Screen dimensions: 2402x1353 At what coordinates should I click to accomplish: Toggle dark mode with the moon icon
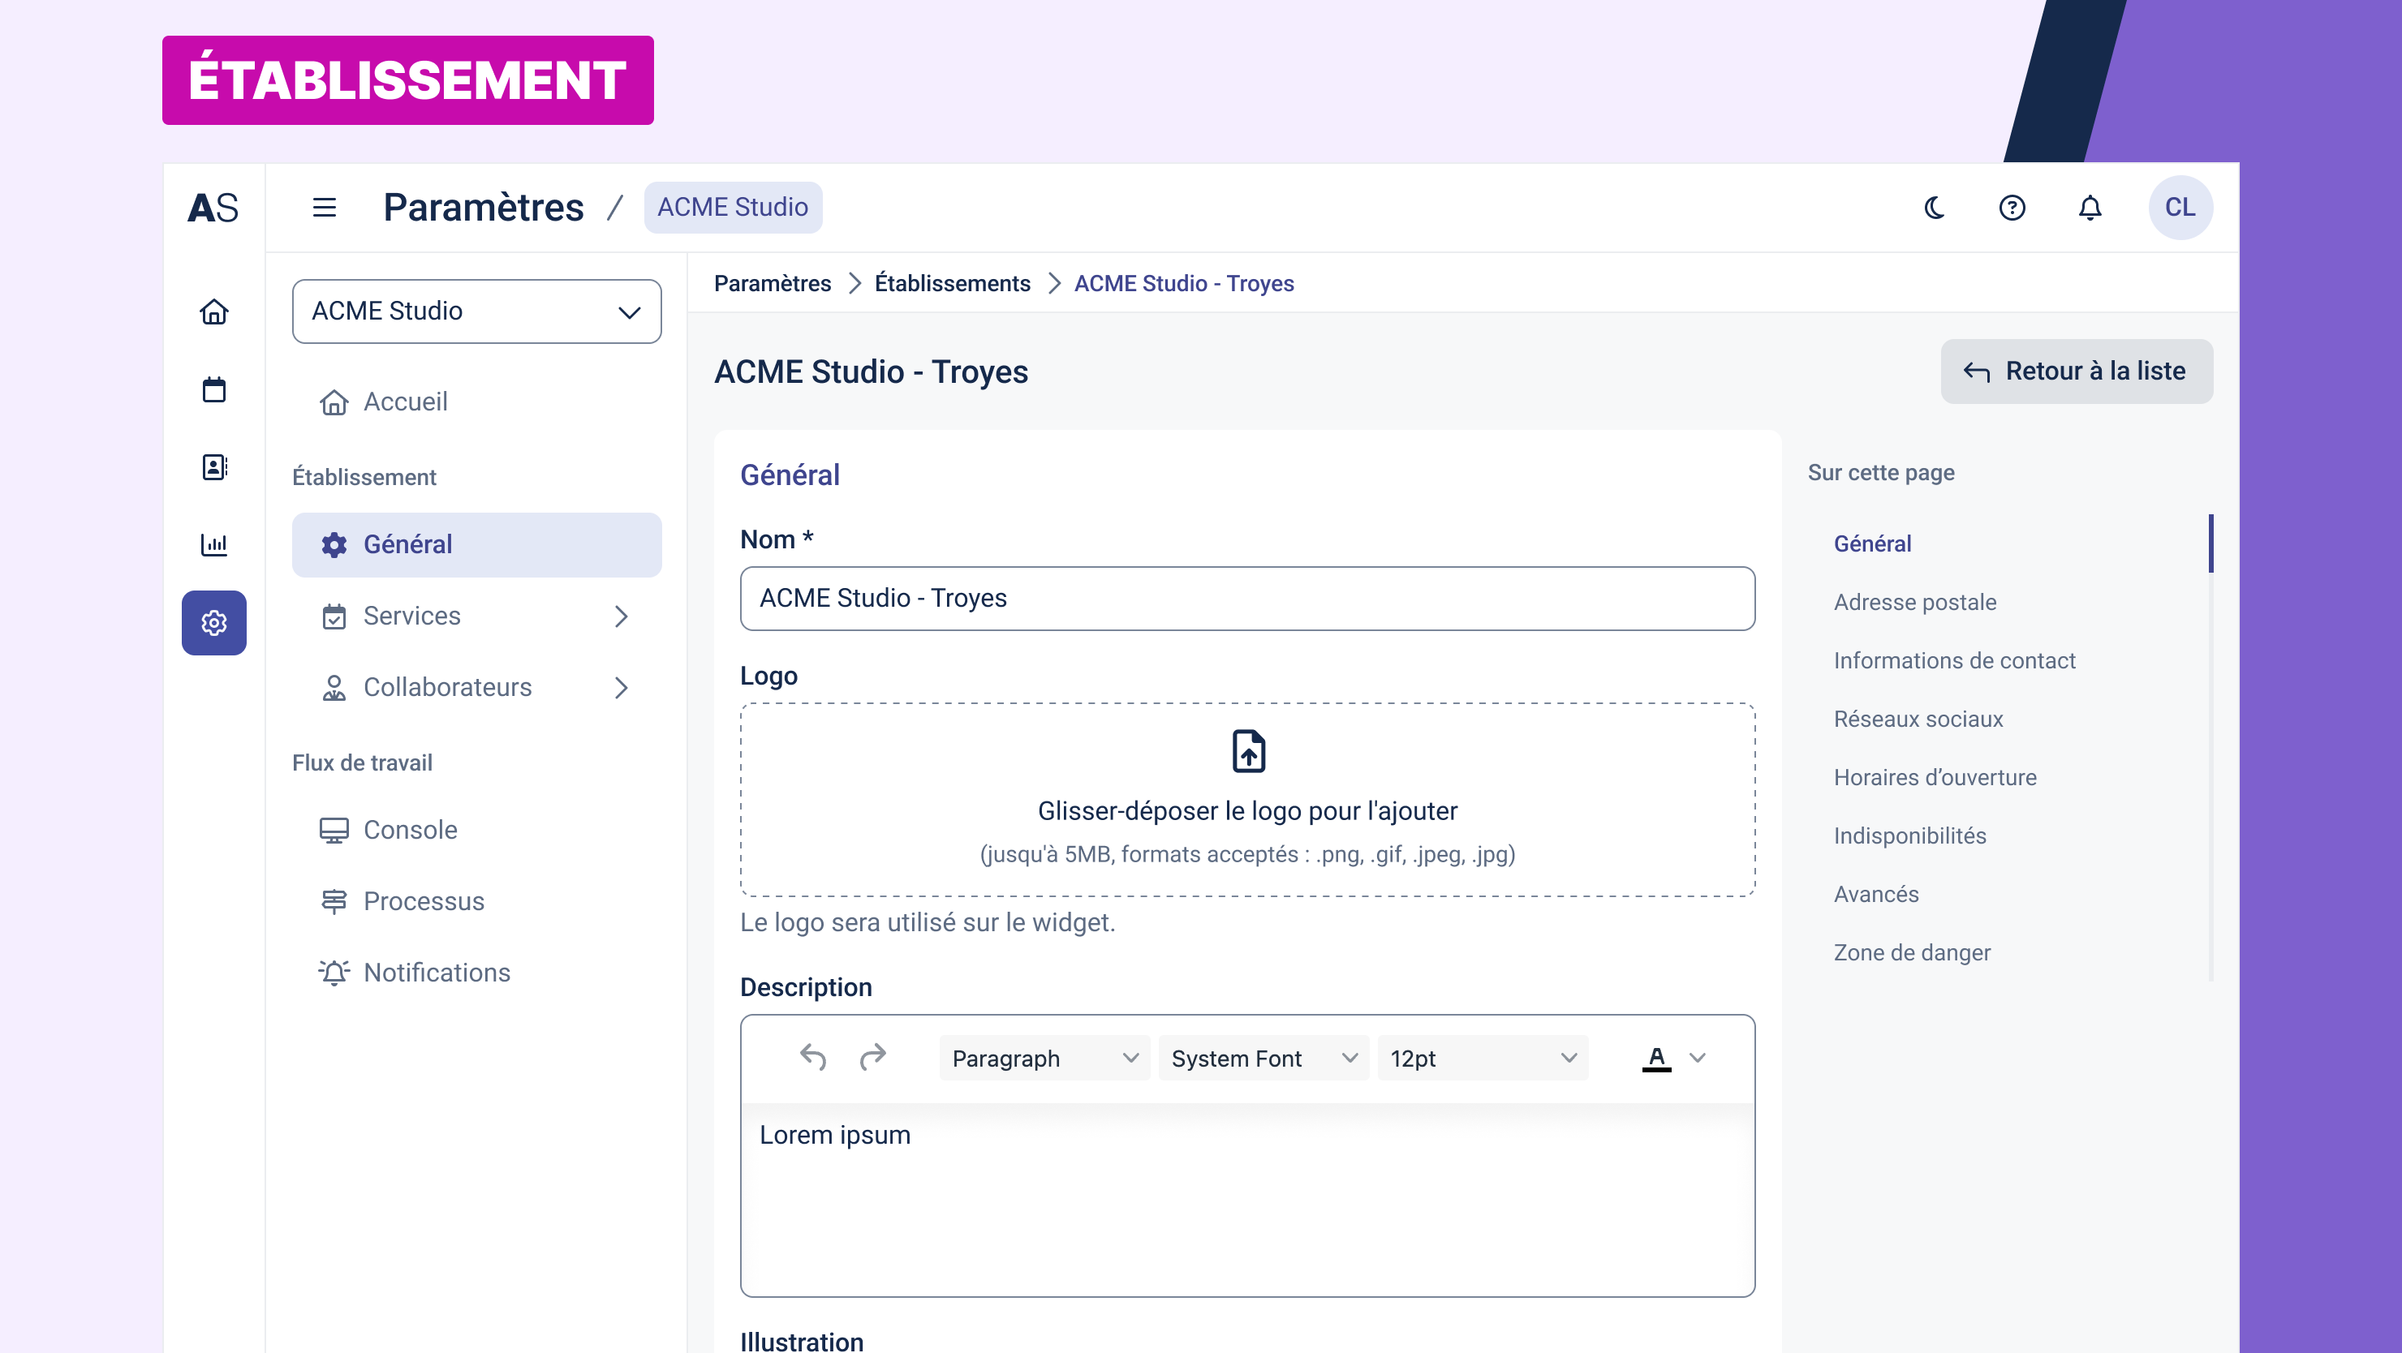click(x=1935, y=207)
